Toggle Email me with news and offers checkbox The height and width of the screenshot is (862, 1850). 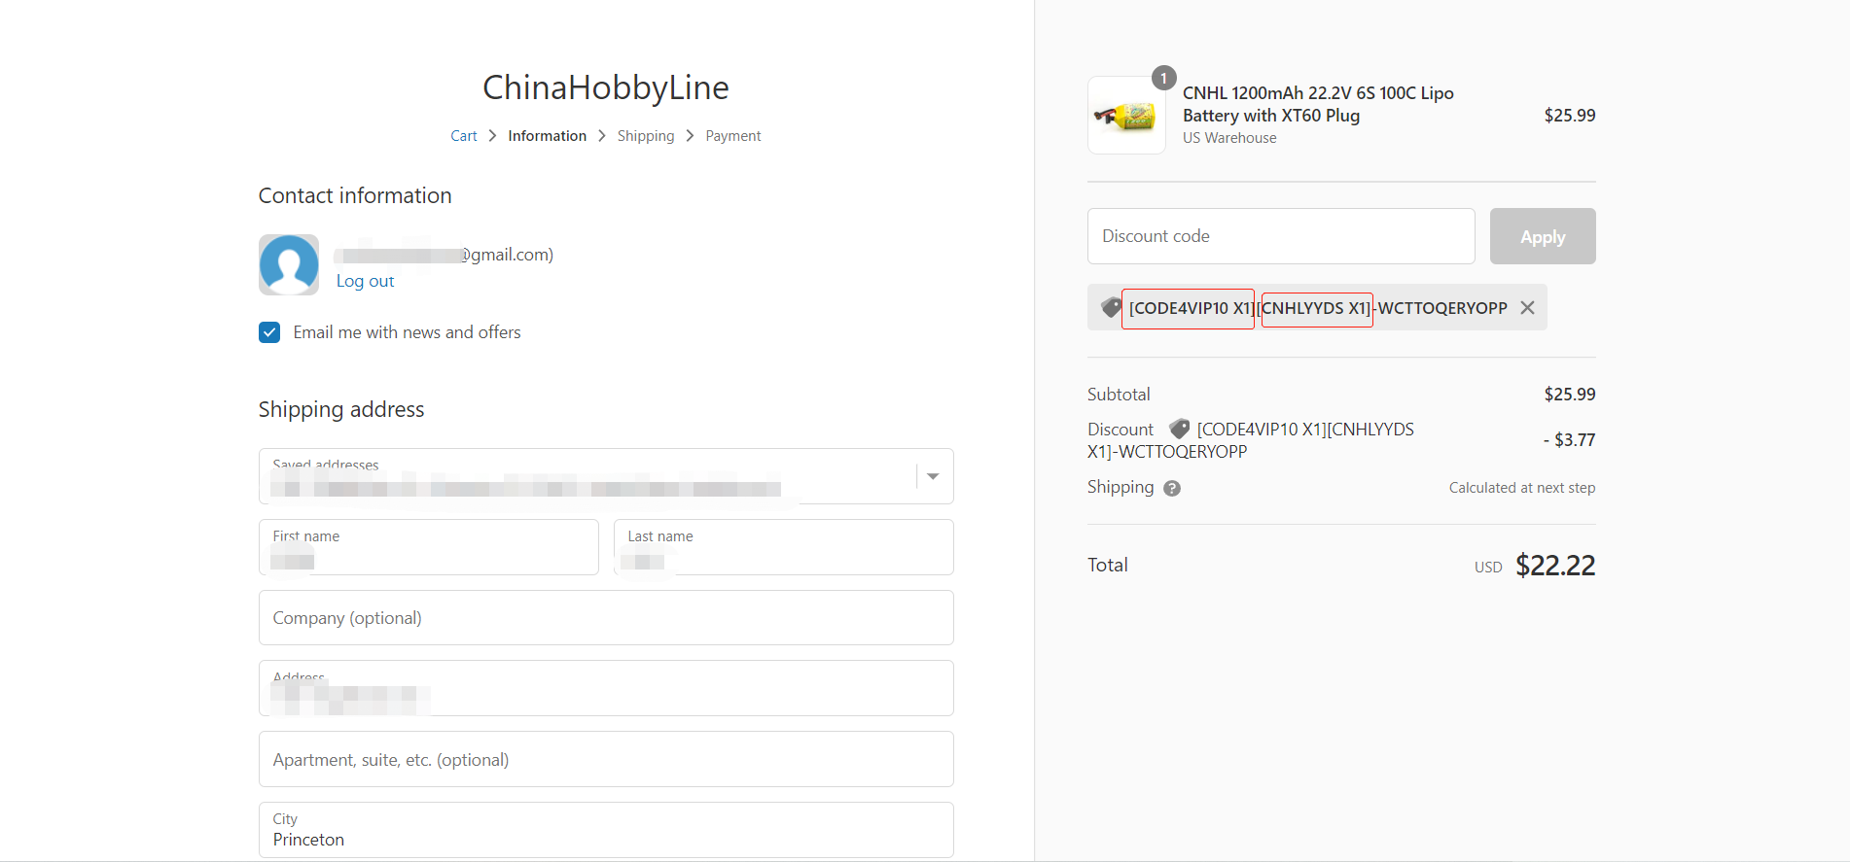(x=269, y=332)
